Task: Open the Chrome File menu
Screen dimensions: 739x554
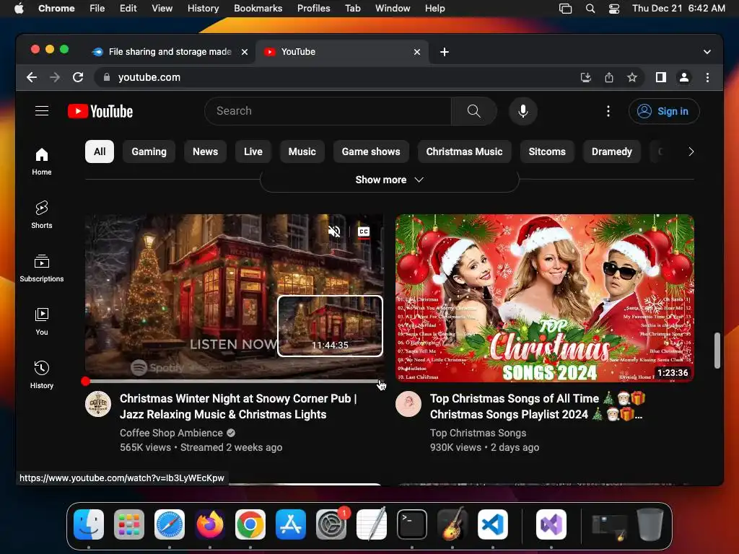Action: point(97,9)
